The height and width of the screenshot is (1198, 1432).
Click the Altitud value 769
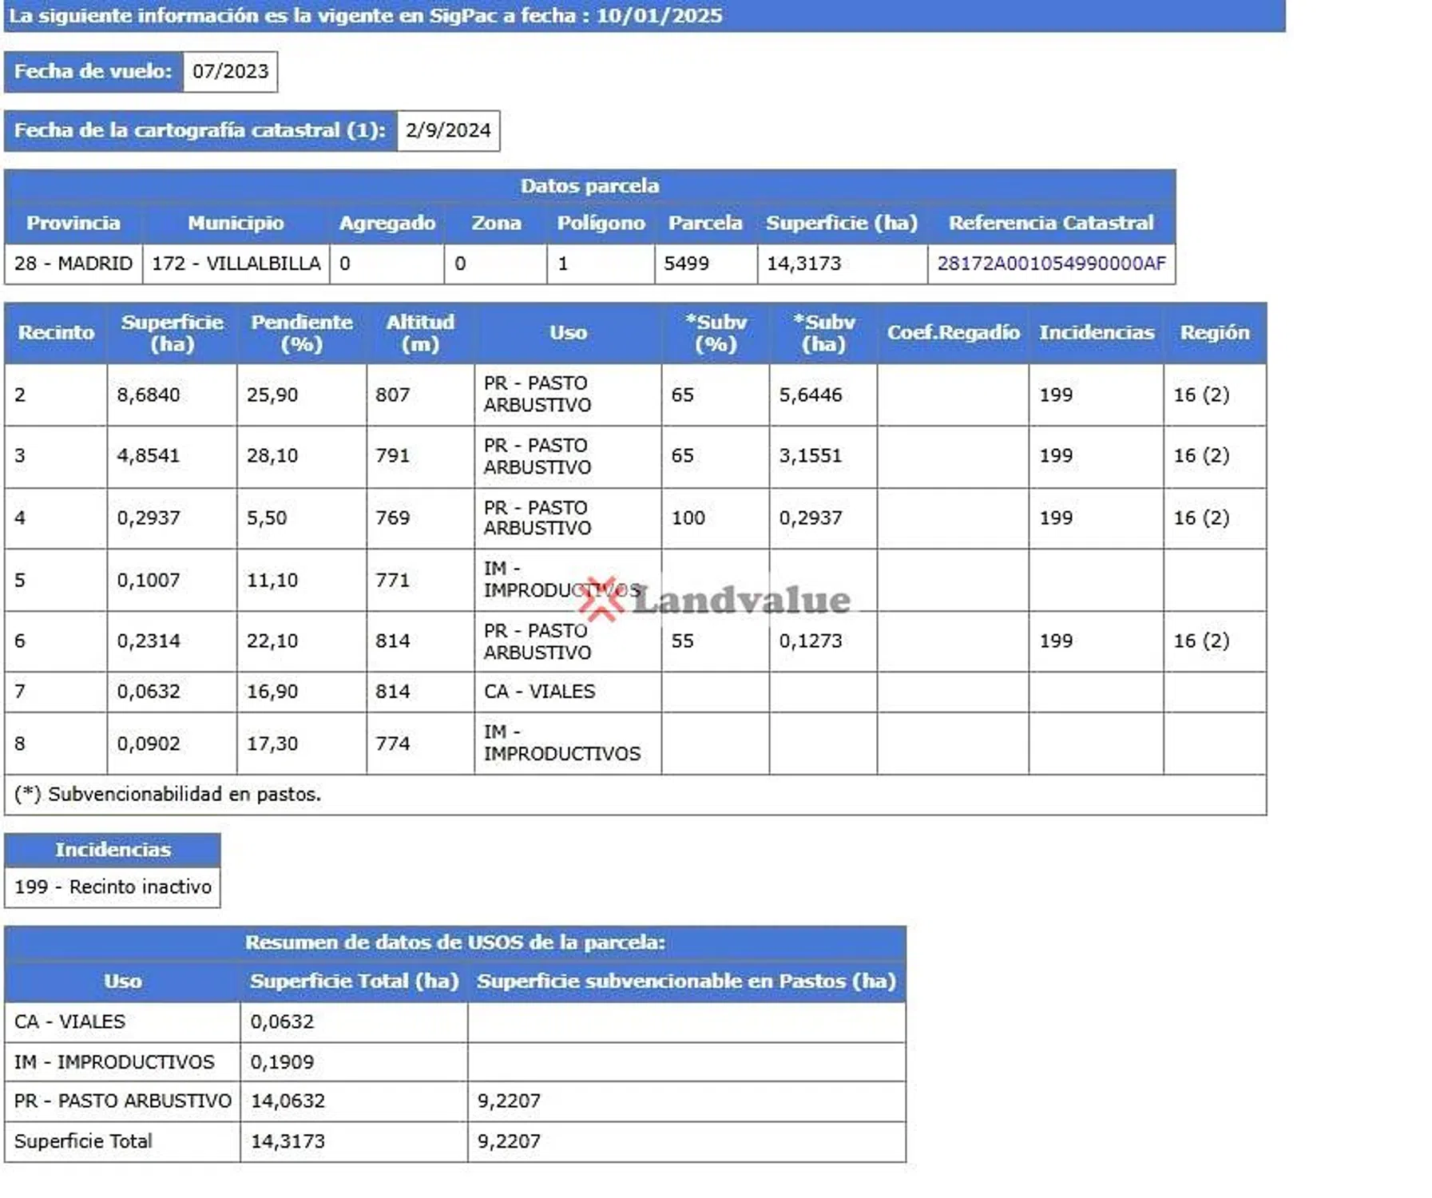tap(393, 518)
